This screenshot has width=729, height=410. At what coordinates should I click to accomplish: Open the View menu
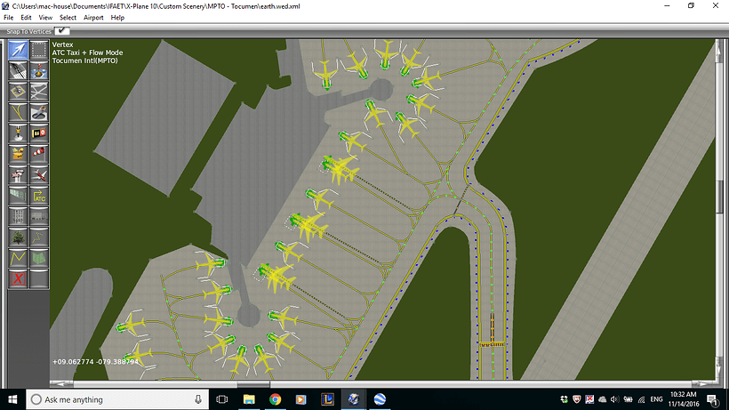[45, 18]
